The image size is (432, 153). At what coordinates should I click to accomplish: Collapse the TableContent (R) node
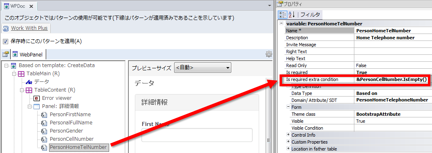pyautogui.click(x=22, y=90)
